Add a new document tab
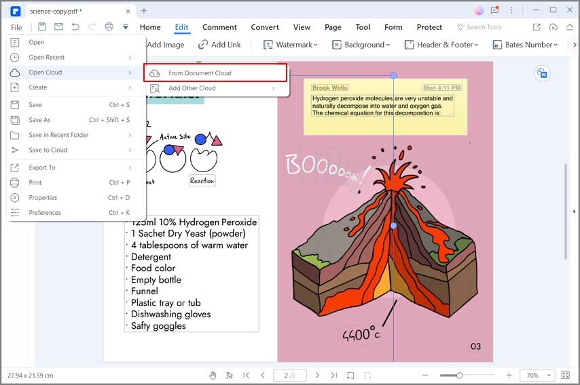Screen dimensions: 580x385 pos(144,11)
